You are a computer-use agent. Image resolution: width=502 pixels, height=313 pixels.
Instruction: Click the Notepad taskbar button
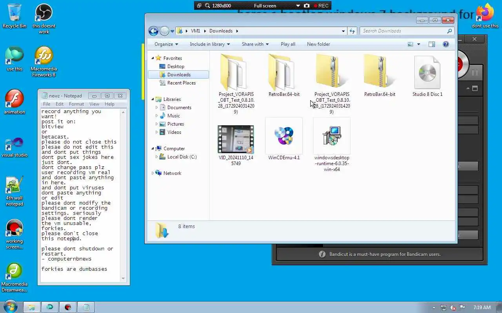point(86,307)
